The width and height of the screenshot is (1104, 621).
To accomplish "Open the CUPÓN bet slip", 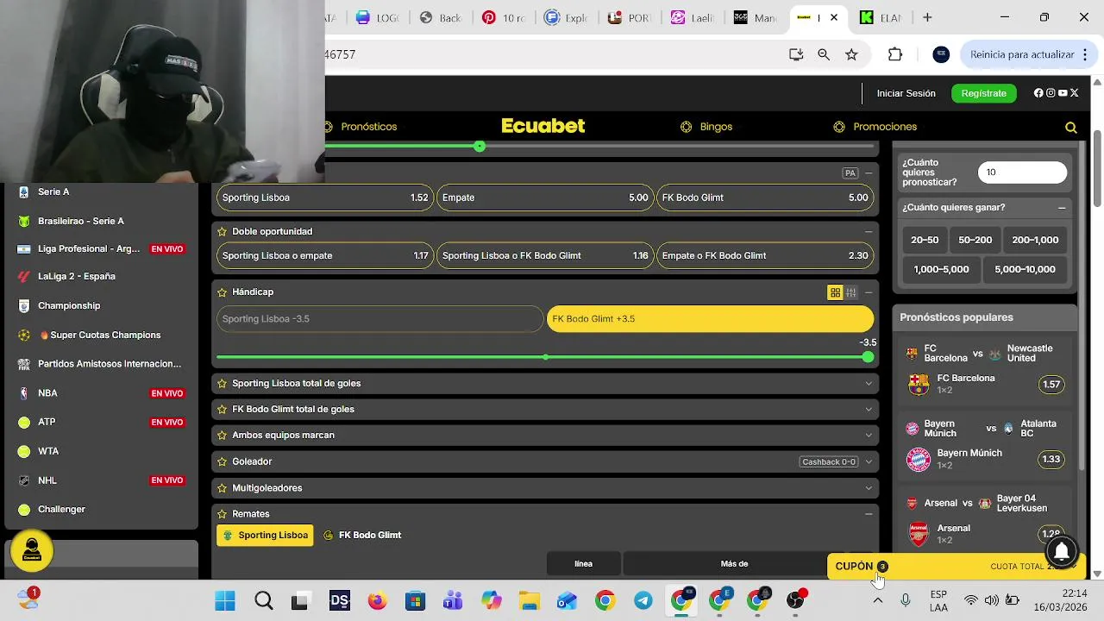I will (956, 567).
